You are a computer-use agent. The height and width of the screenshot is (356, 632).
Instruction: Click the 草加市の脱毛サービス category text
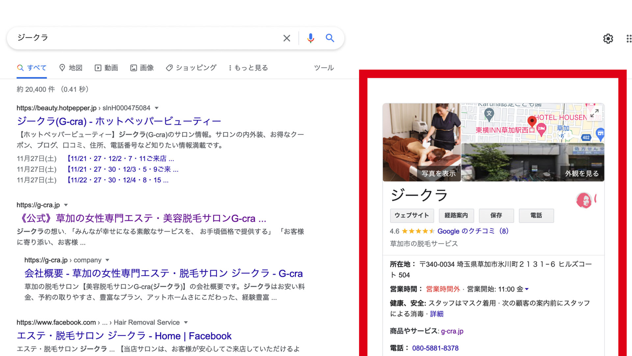[x=424, y=244]
